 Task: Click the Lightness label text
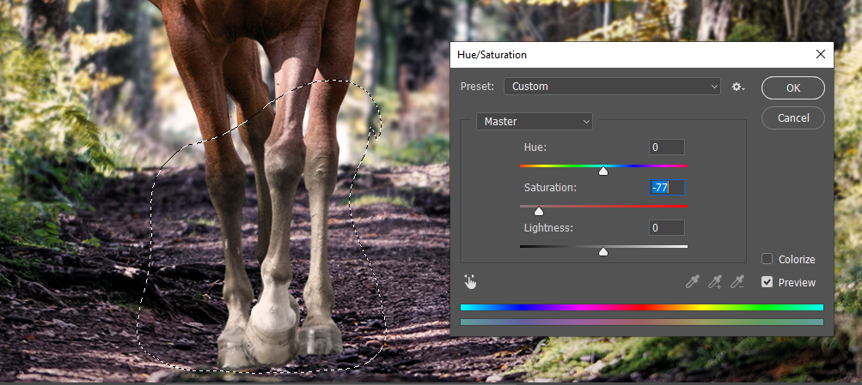[x=548, y=227]
